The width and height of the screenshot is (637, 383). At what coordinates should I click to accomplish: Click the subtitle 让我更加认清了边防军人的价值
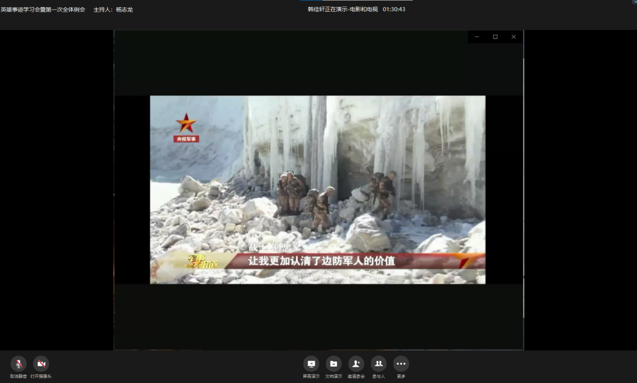(x=321, y=260)
